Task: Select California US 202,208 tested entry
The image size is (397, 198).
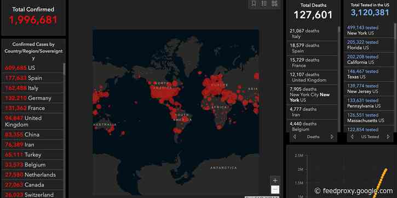Action: 369,59
